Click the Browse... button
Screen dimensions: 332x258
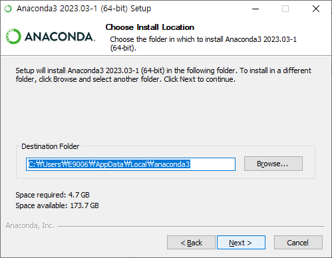point(273,164)
